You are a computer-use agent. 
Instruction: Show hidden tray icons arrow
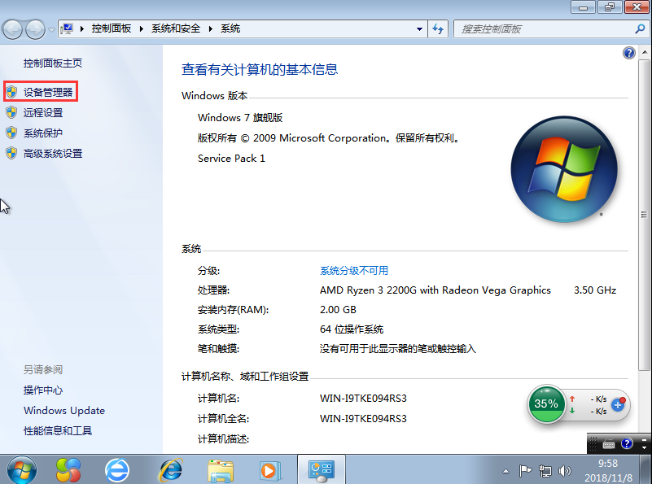point(505,470)
